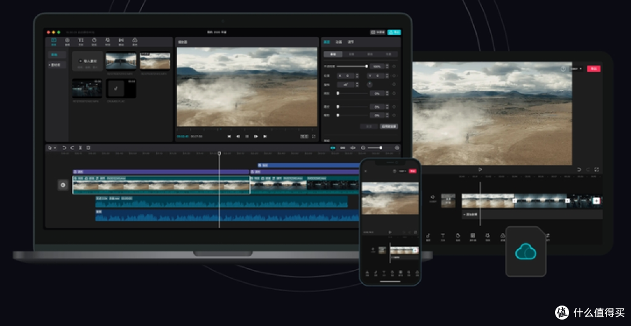Click the undo arrow in laptop timeline toolbar
Image resolution: width=631 pixels, height=326 pixels.
[x=64, y=148]
